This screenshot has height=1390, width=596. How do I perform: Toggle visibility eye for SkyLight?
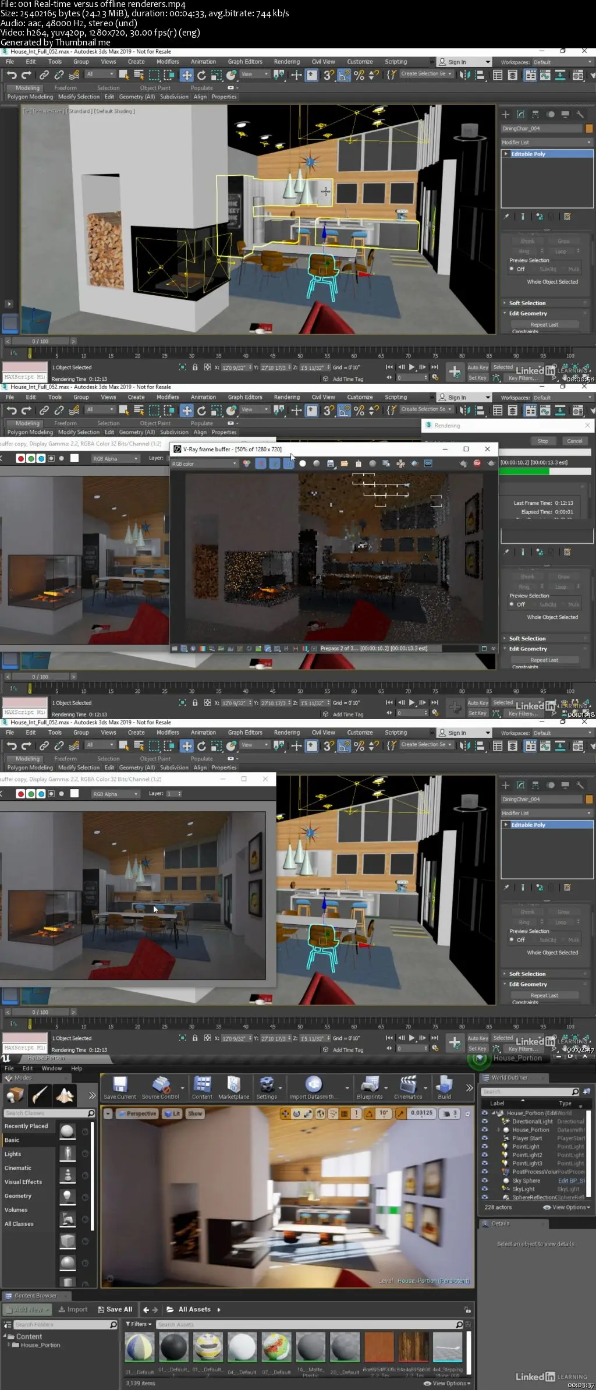pyautogui.click(x=484, y=1189)
